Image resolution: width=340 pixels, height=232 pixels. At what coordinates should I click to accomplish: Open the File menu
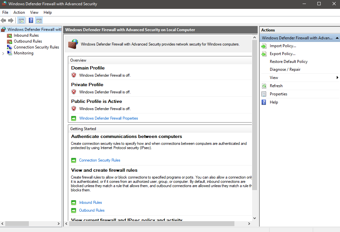[x=5, y=12]
